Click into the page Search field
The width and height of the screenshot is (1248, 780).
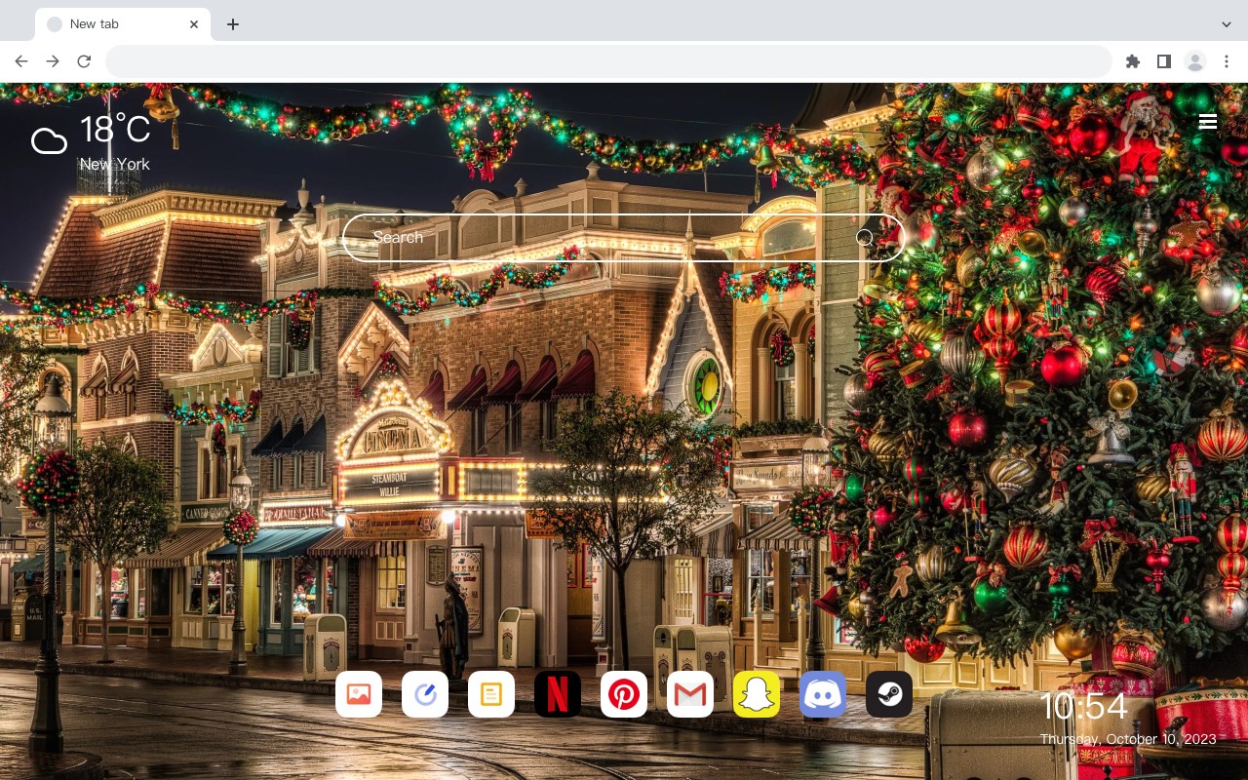[x=624, y=238]
